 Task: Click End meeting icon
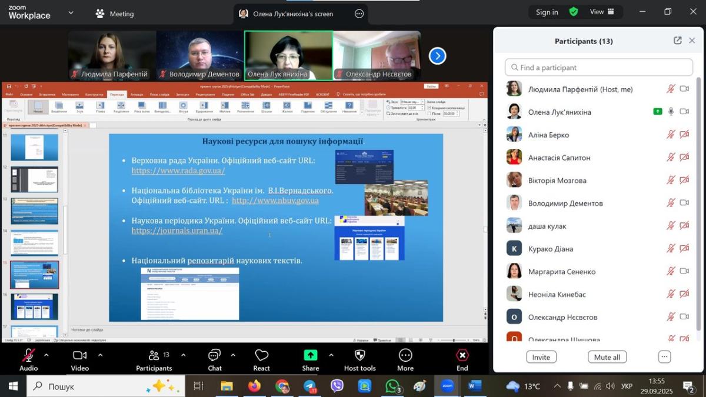pyautogui.click(x=462, y=355)
